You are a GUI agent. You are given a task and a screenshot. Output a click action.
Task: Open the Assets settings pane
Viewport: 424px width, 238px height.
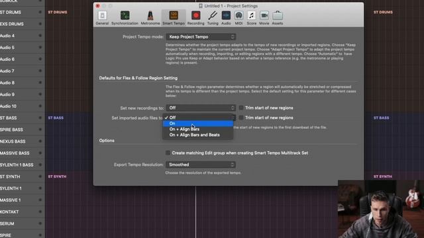(x=278, y=18)
